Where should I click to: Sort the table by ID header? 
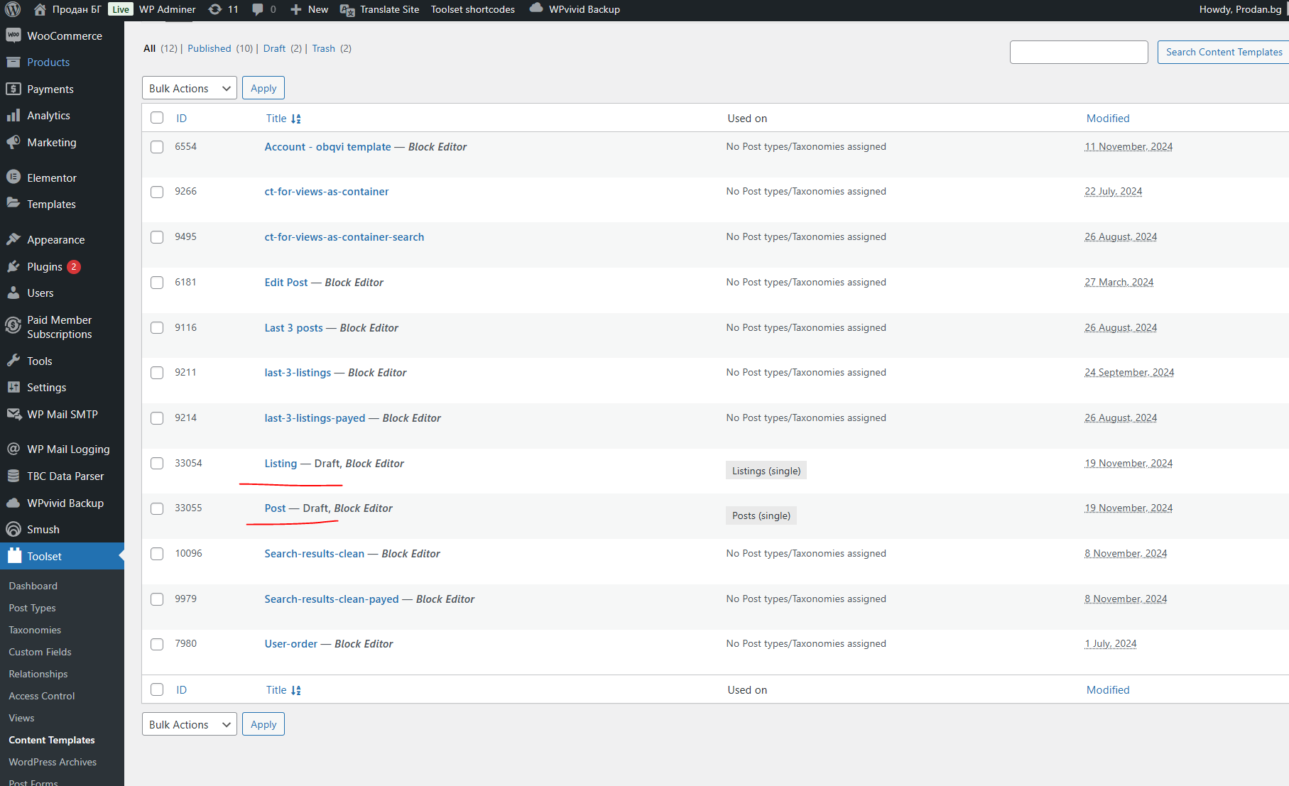(182, 119)
